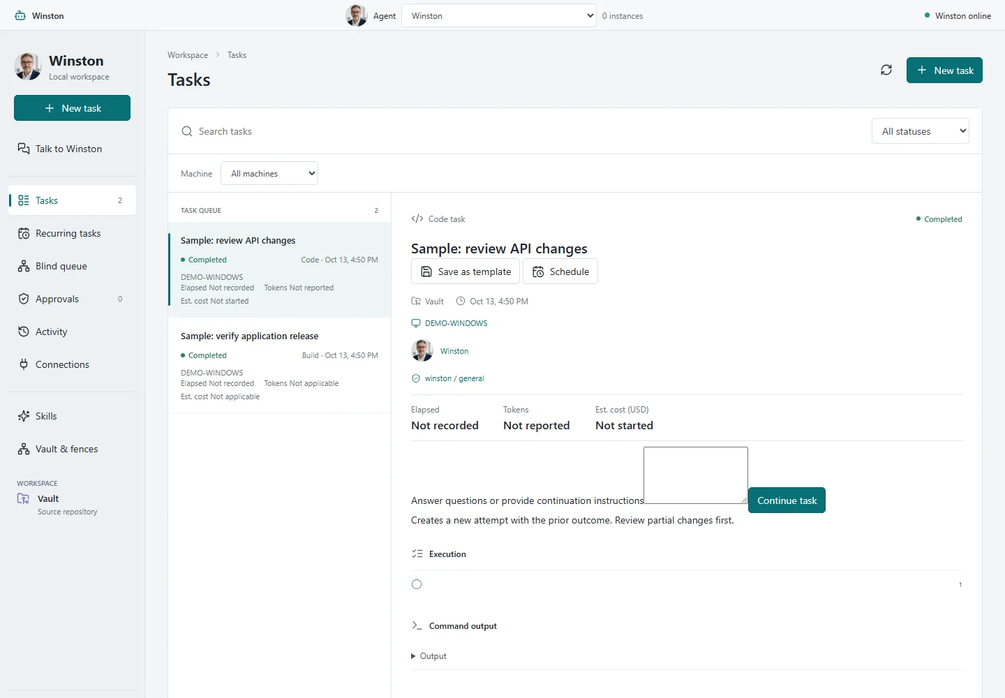Click the Command output terminal icon
Screen dimensions: 1005x698
(x=417, y=625)
